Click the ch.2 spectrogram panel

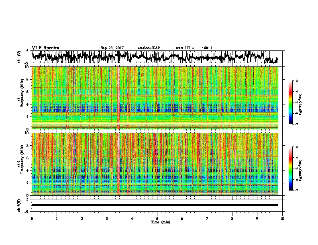pyautogui.click(x=155, y=164)
